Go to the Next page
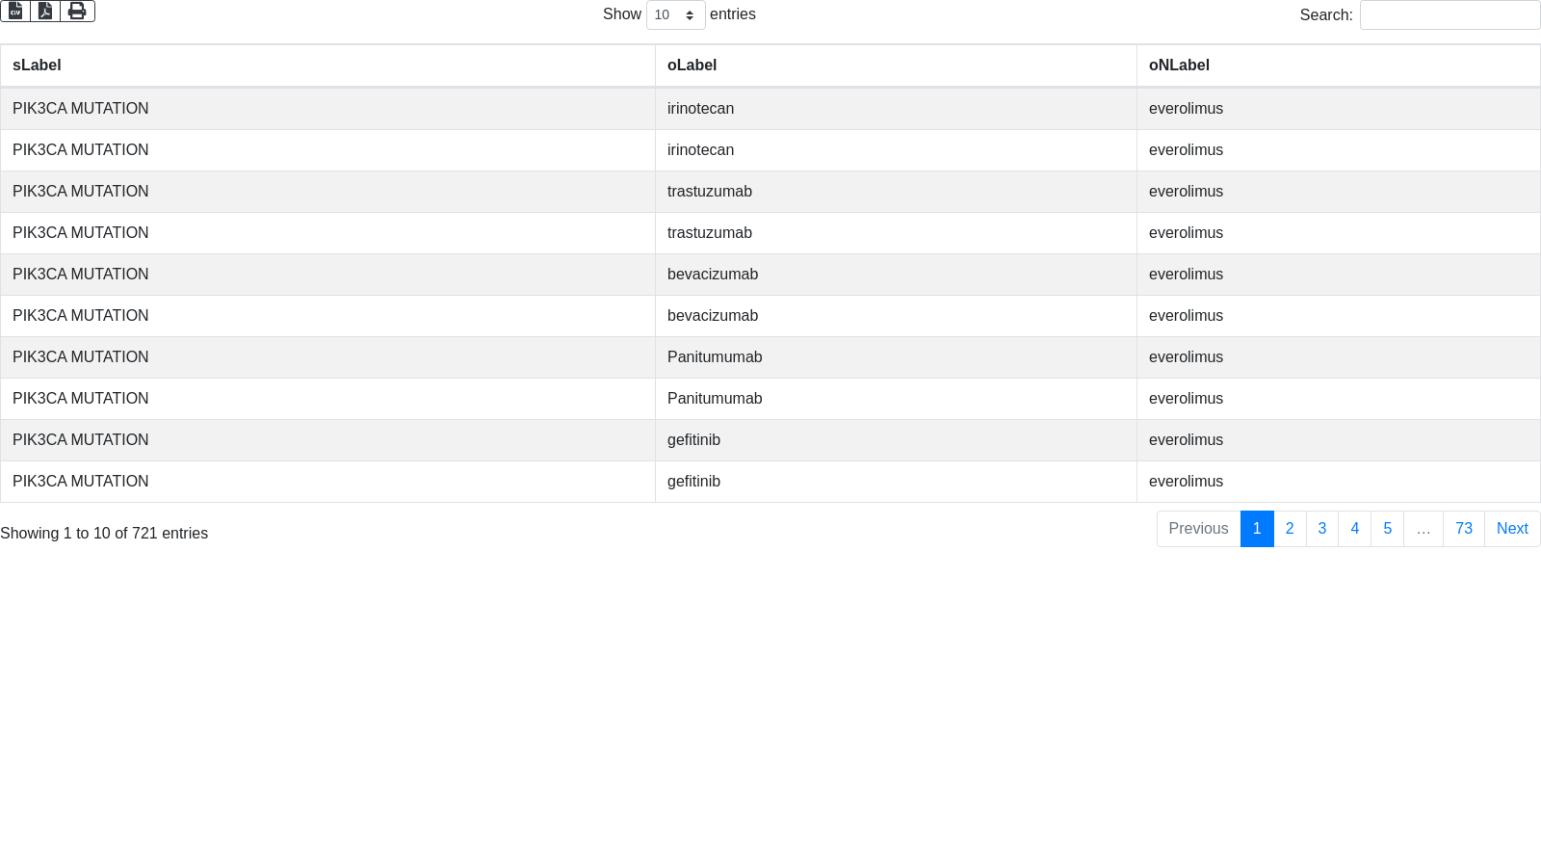The image size is (1541, 867). coord(1512,529)
